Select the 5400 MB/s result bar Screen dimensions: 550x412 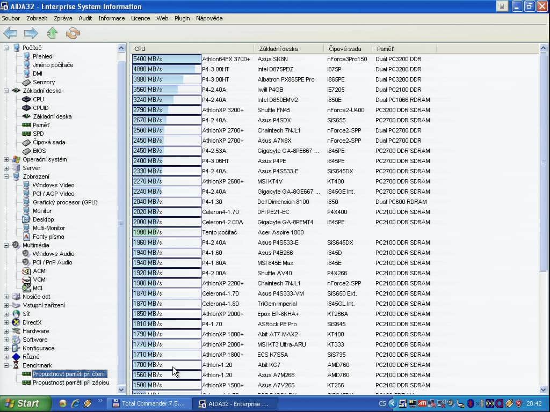coord(167,59)
